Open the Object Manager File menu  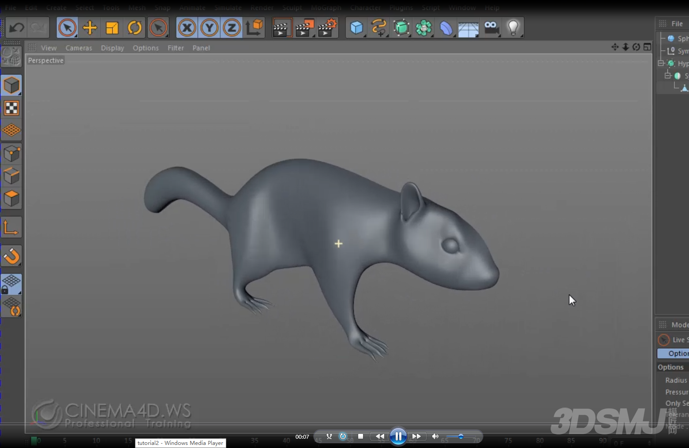click(677, 24)
